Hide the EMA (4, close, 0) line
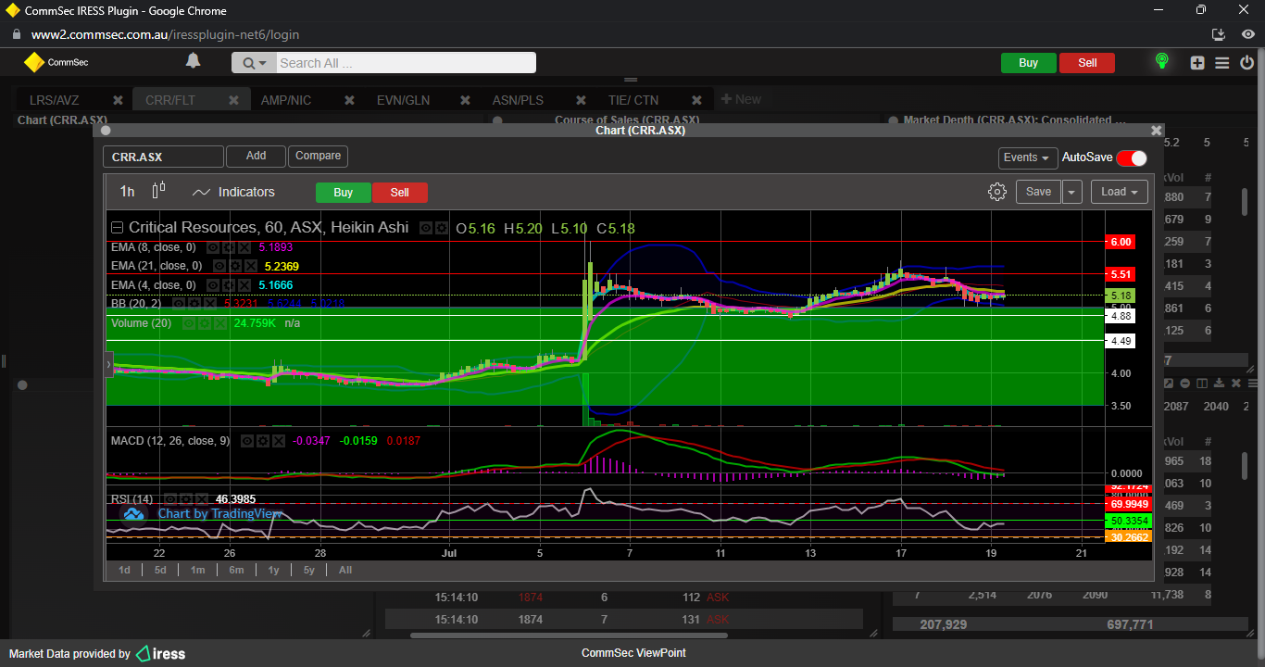Image resolution: width=1265 pixels, height=667 pixels. click(x=213, y=285)
